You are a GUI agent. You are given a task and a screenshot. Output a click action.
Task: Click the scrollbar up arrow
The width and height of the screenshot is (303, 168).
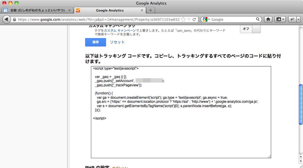[301, 157]
